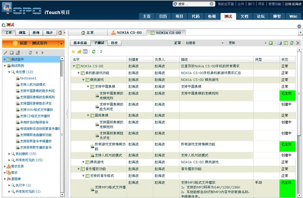Click the search submit arrow in search box

(211, 4)
